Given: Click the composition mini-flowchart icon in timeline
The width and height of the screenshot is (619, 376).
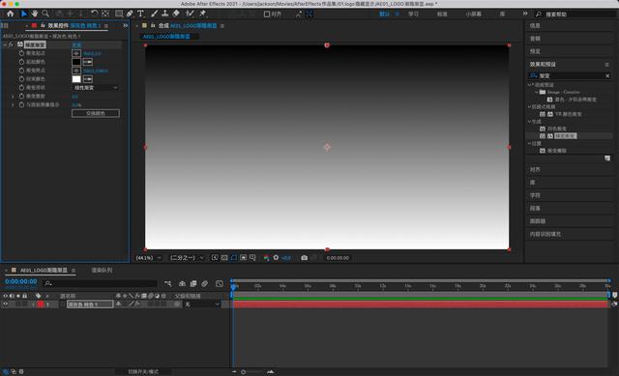Looking at the screenshot, I should 167,283.
